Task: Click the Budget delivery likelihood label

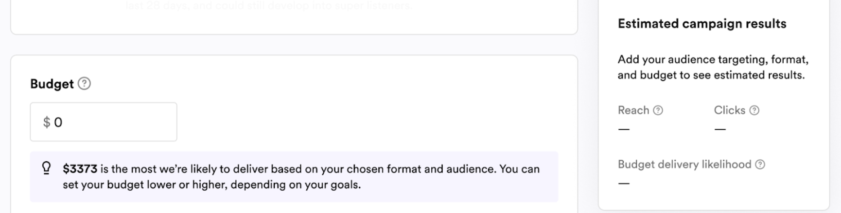Action: coord(684,165)
